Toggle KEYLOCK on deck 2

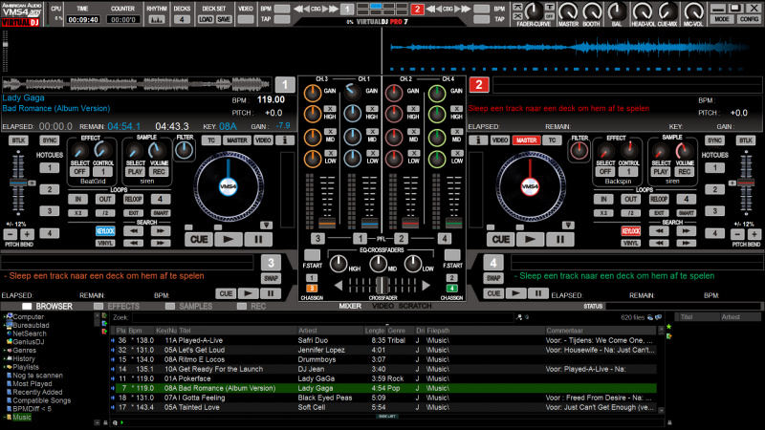tap(630, 231)
